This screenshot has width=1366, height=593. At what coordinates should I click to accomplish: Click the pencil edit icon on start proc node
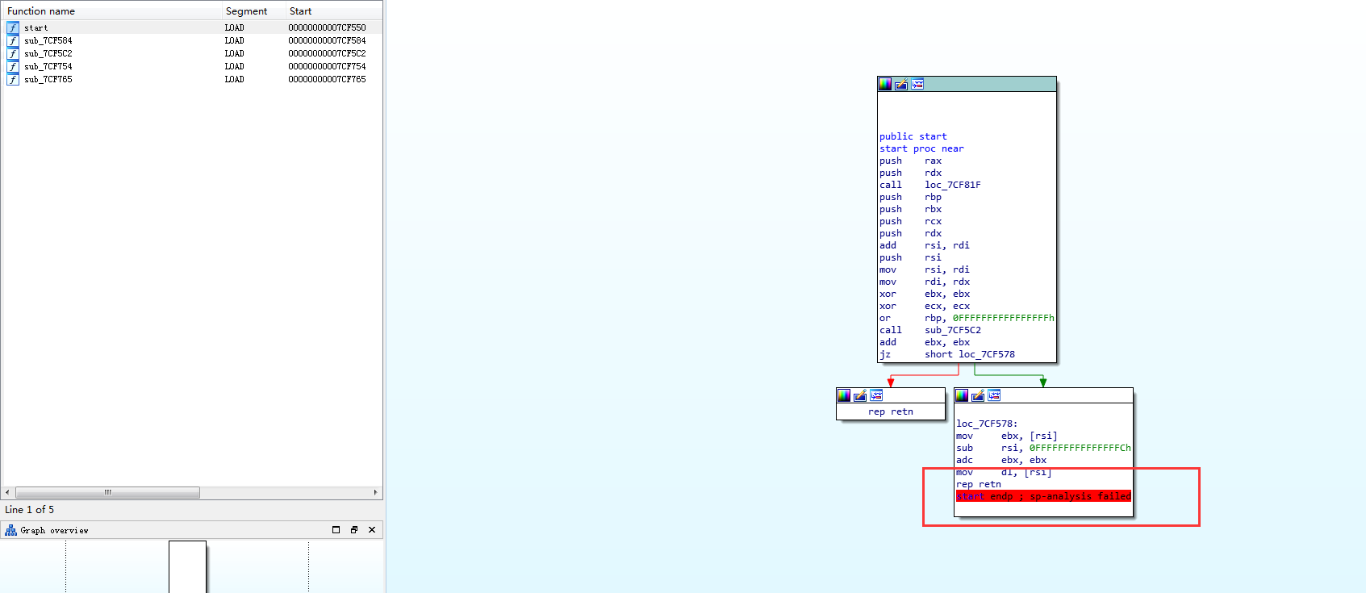(901, 84)
